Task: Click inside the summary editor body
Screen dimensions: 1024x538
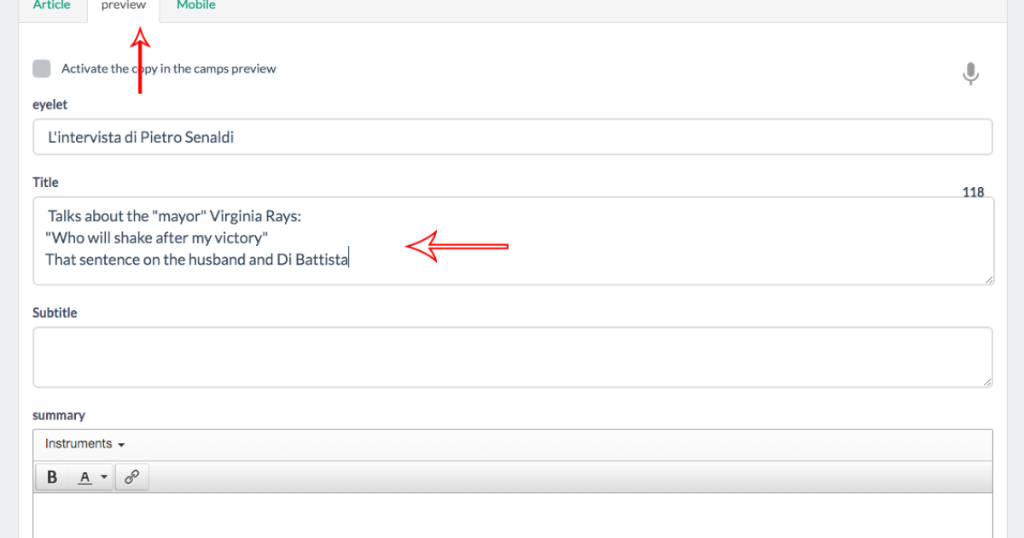Action: pos(512,515)
